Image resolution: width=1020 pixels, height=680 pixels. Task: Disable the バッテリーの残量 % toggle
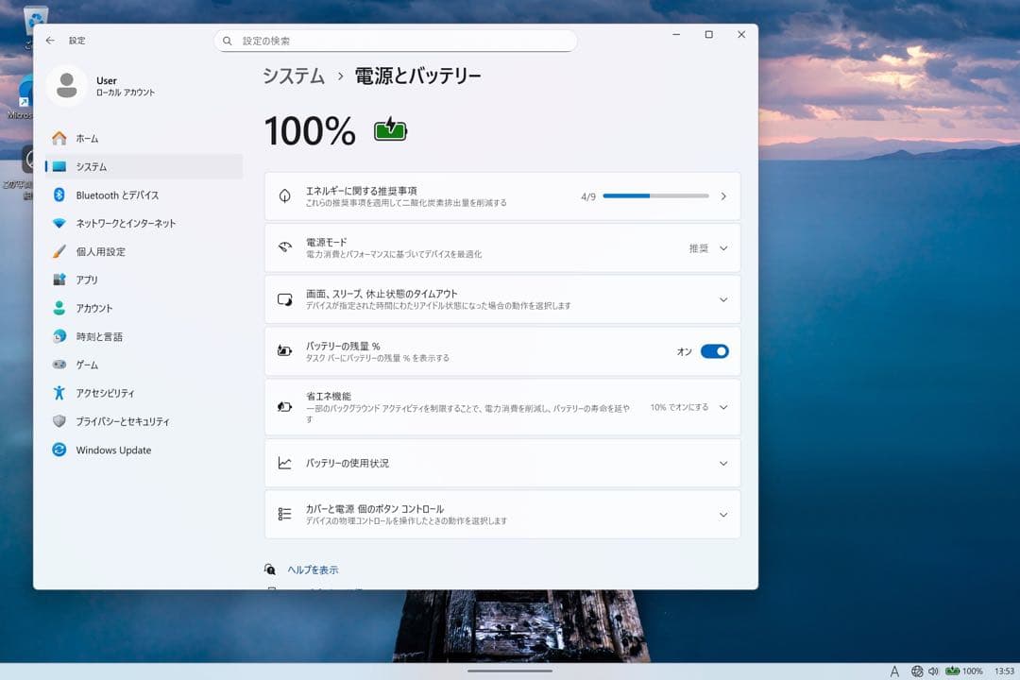715,350
